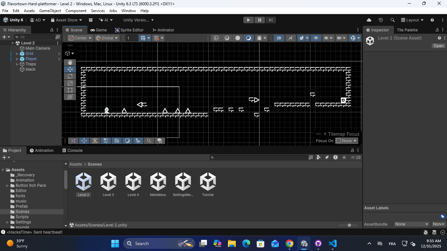Open the Tilemap Focus On dropdown
The image size is (447, 251).
click(x=346, y=141)
